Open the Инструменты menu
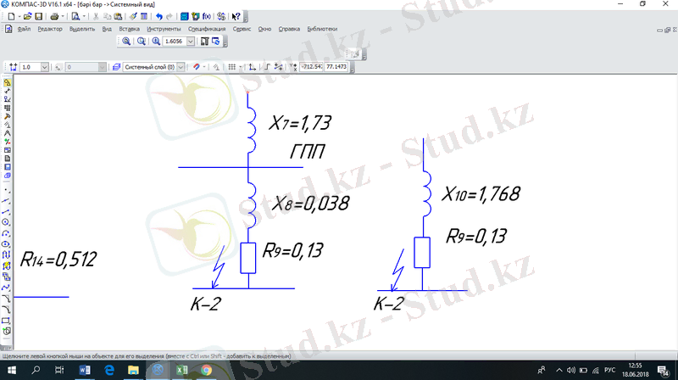 164,29
